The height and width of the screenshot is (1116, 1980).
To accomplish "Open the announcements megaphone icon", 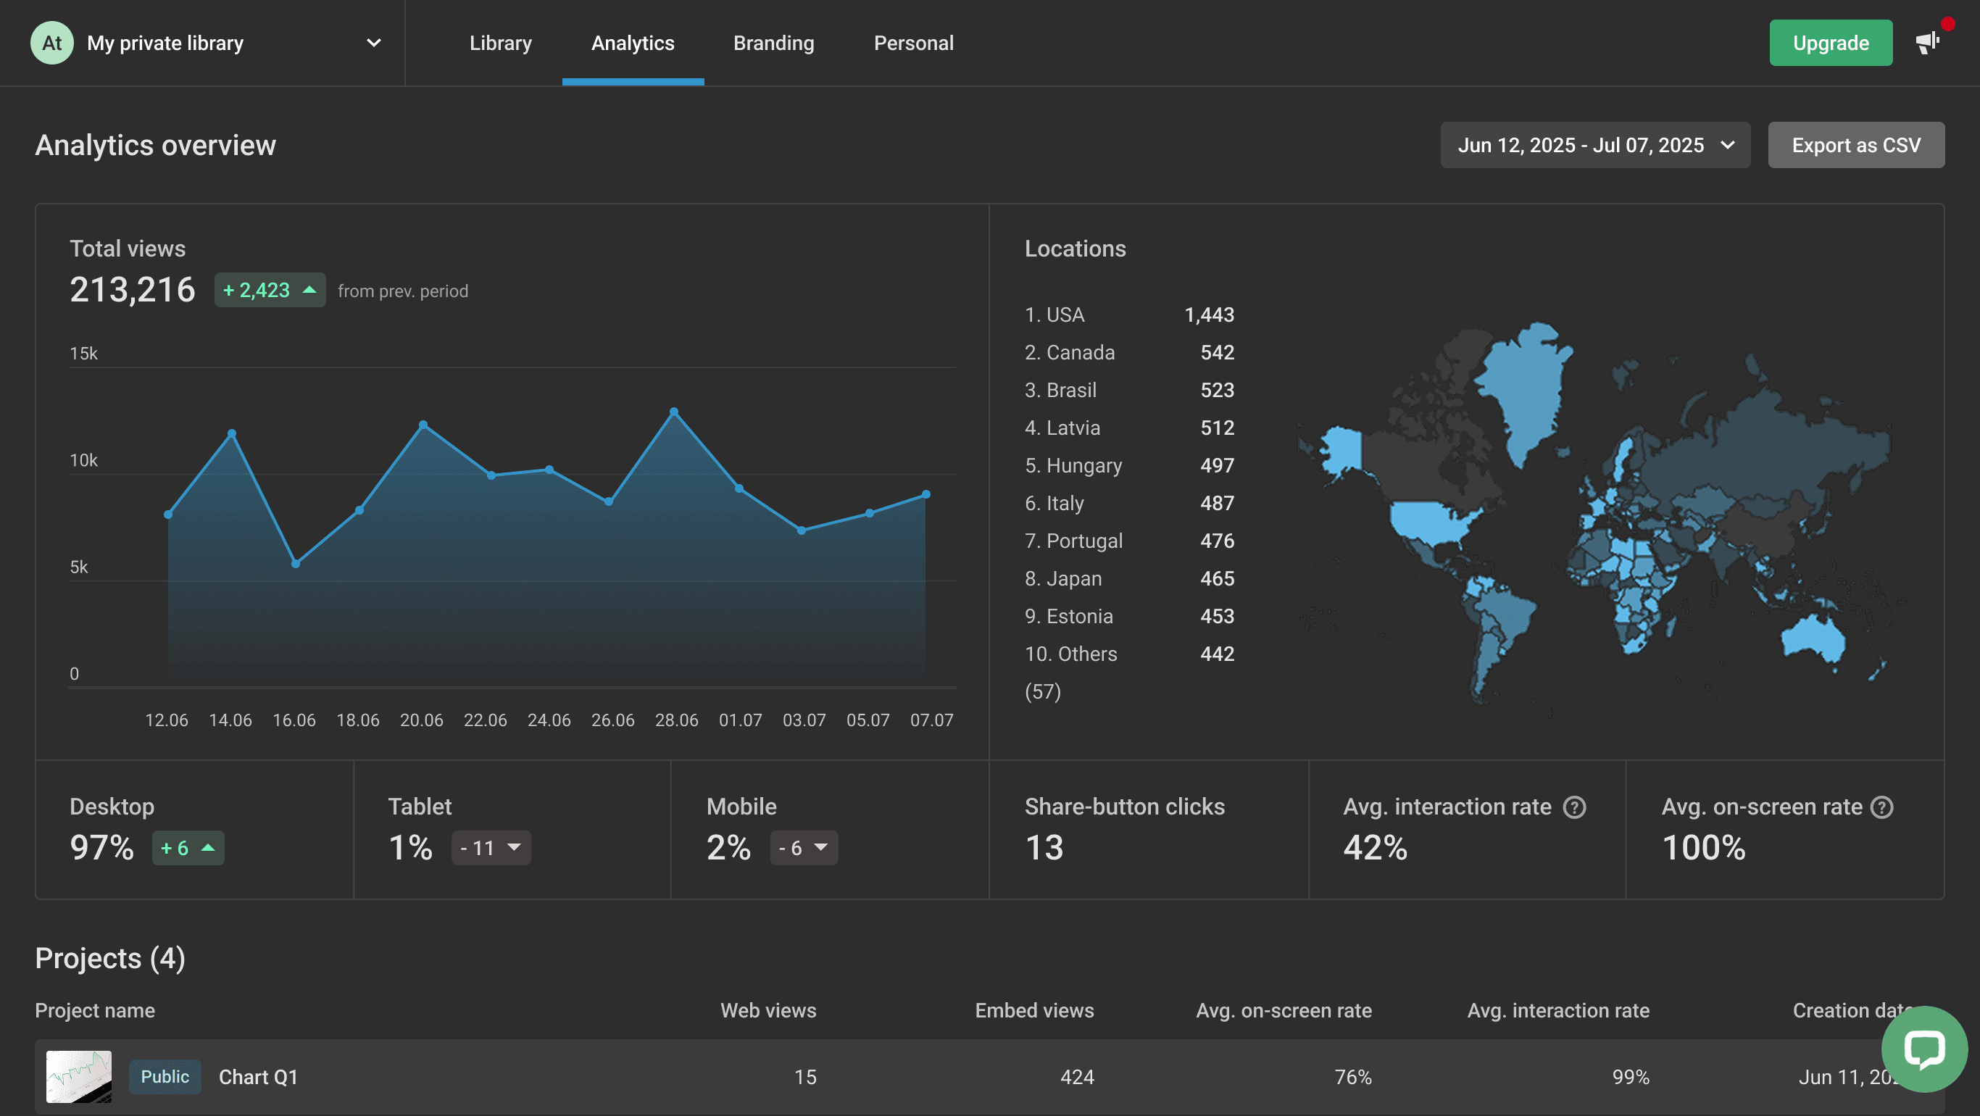I will tap(1928, 43).
